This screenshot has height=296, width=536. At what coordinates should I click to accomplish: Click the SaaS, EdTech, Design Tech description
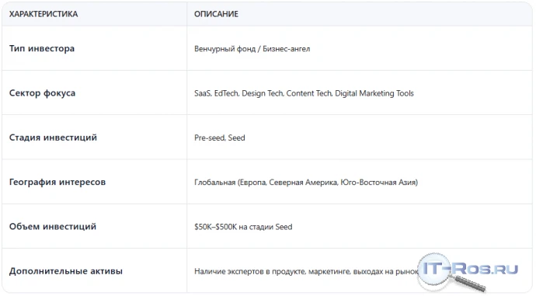pos(304,93)
